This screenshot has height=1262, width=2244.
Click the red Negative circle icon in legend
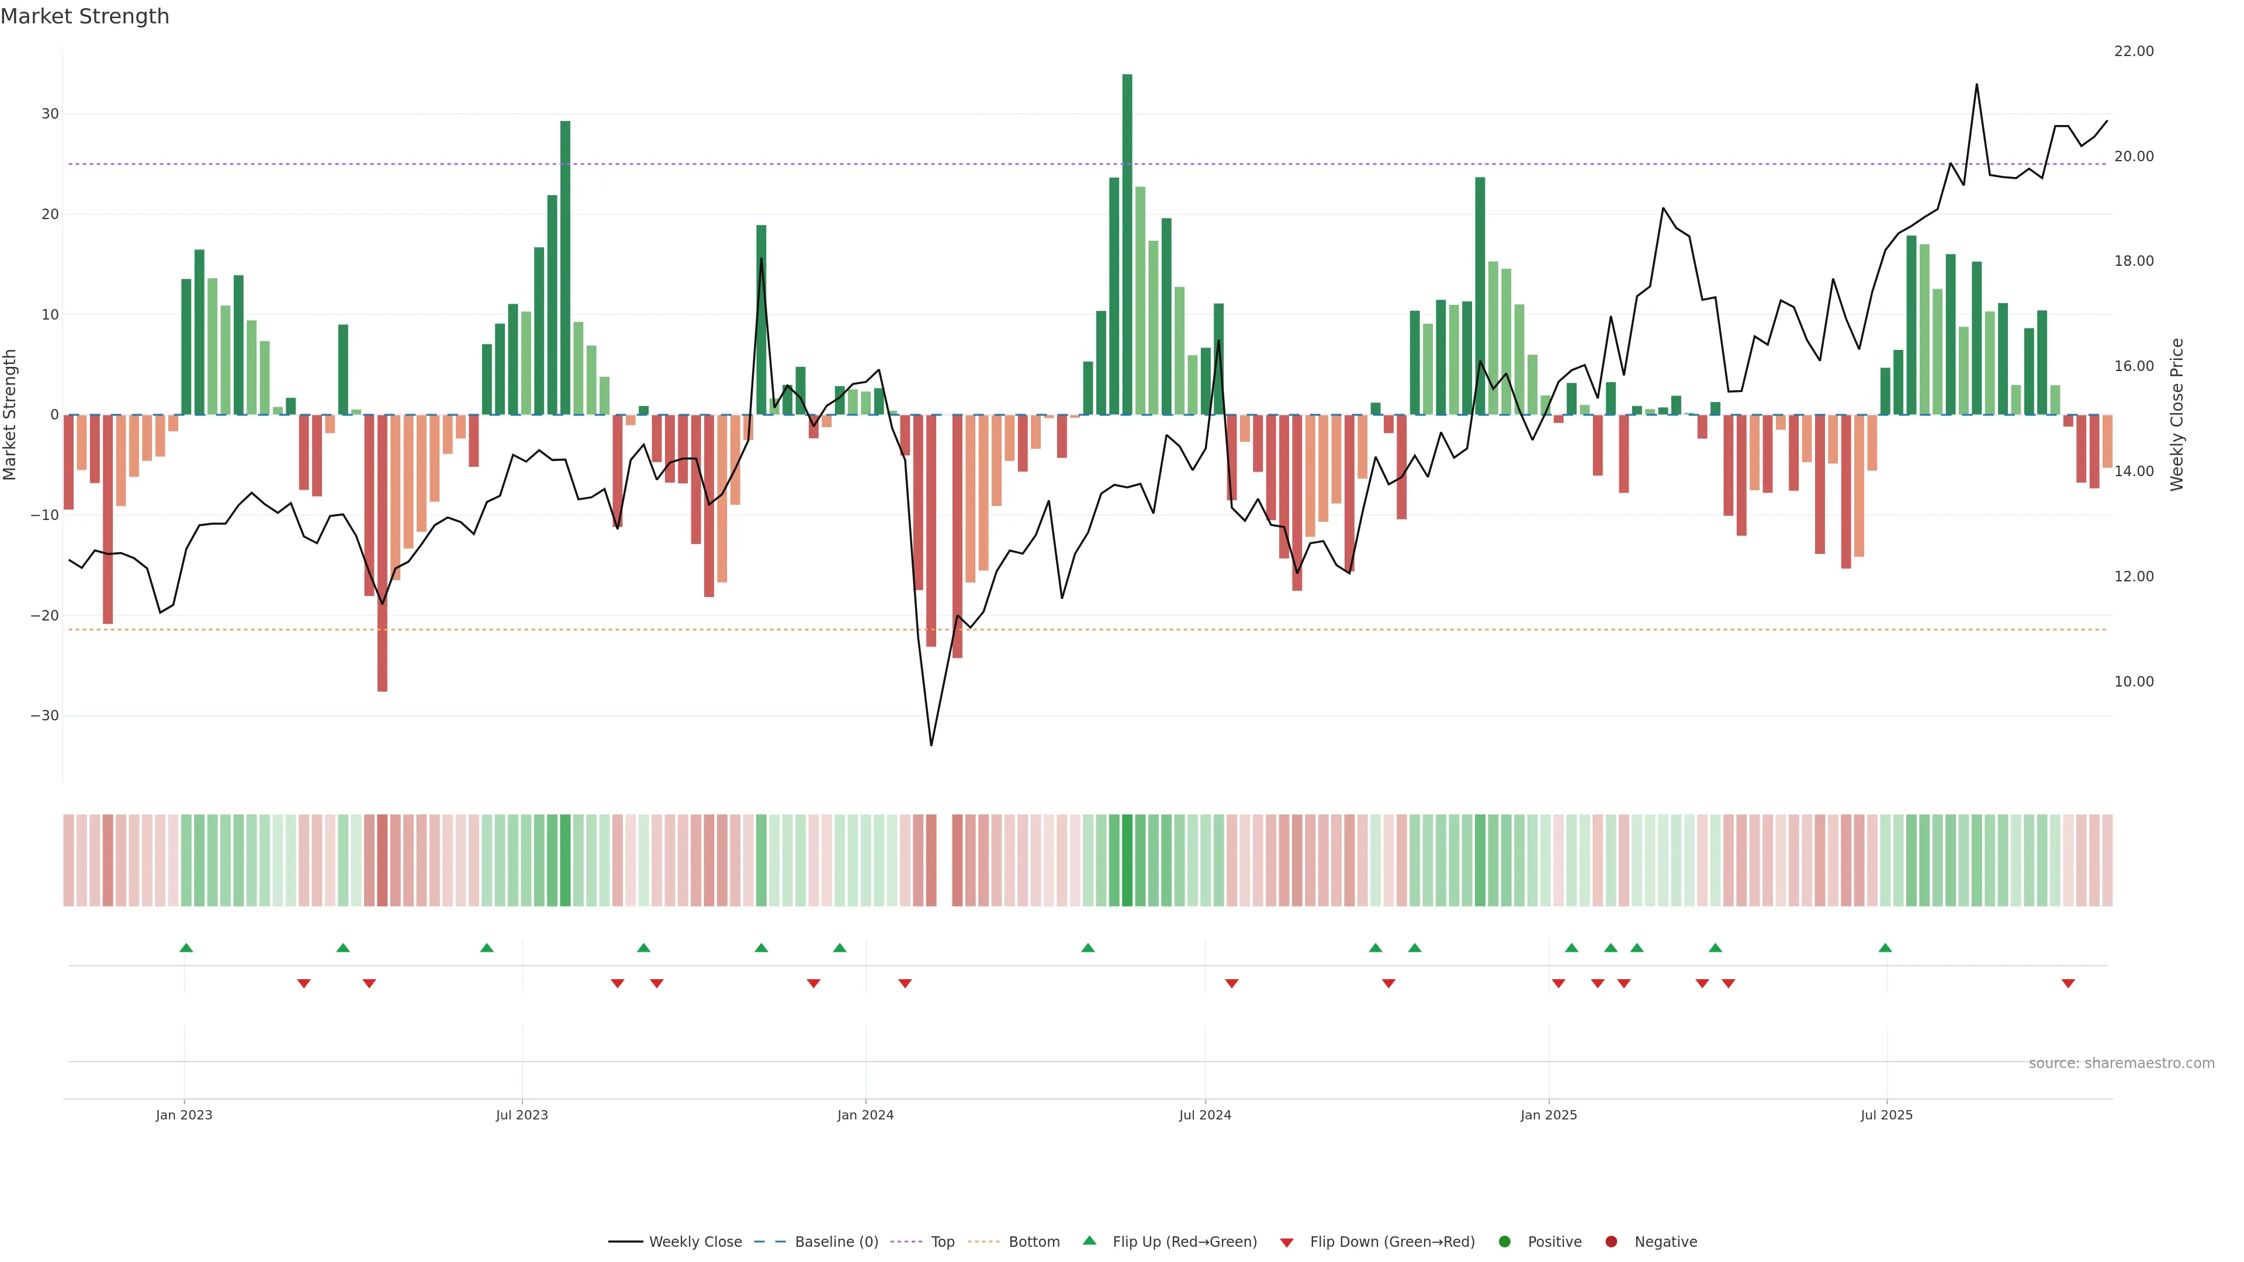point(1611,1242)
